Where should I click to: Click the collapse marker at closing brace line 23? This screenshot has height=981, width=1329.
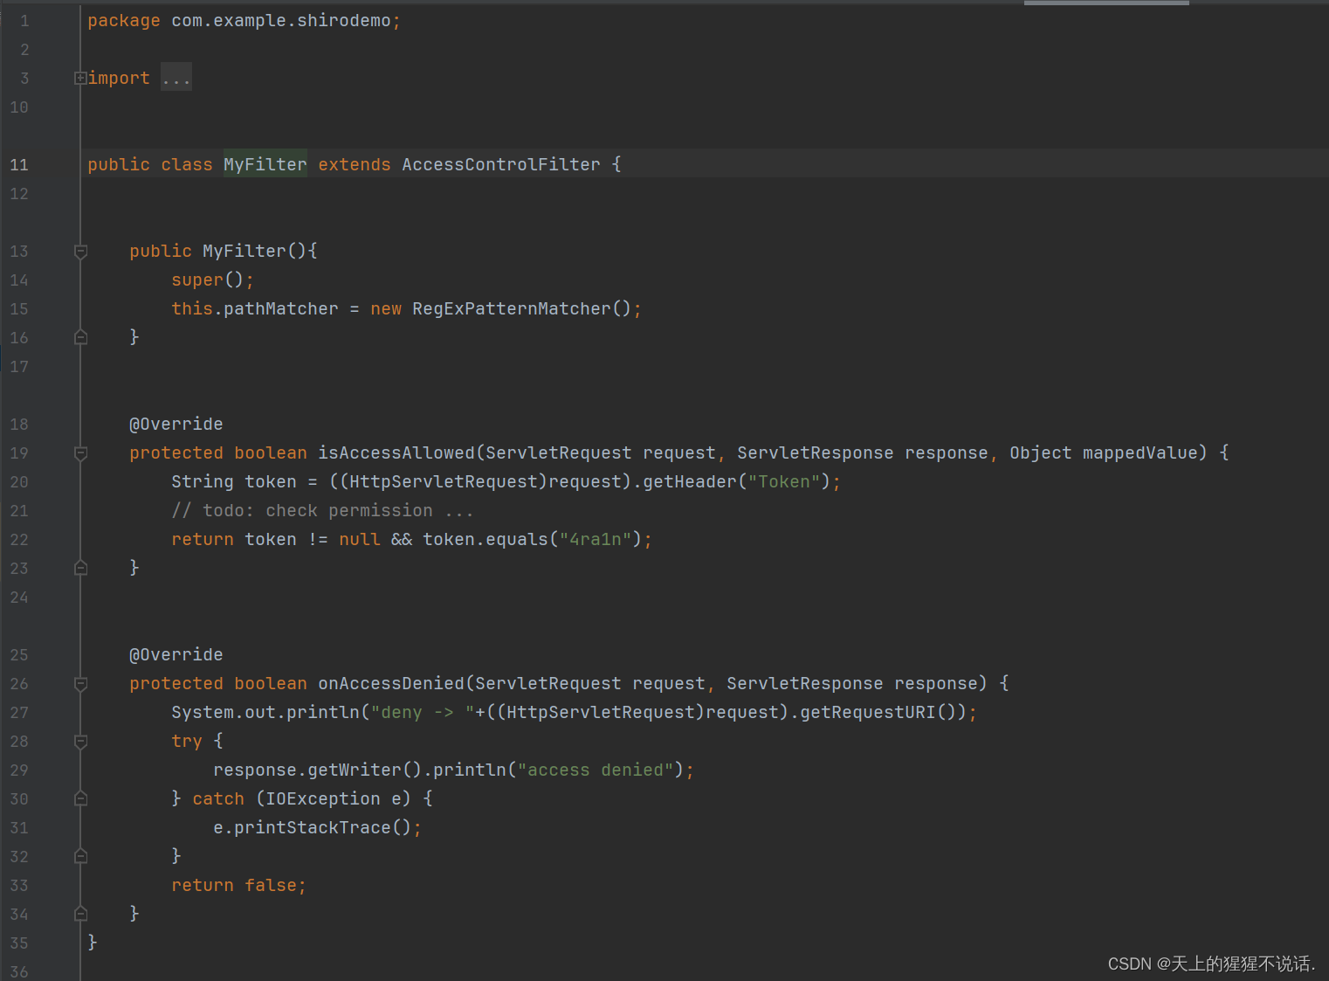tap(79, 567)
